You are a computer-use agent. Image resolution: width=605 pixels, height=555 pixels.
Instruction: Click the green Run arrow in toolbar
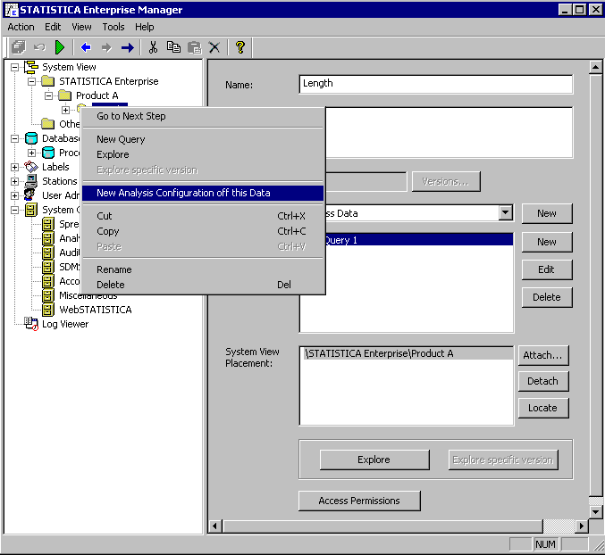(60, 47)
